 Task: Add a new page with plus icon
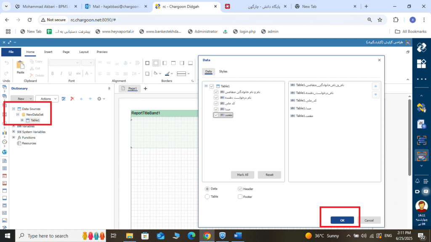click(146, 89)
